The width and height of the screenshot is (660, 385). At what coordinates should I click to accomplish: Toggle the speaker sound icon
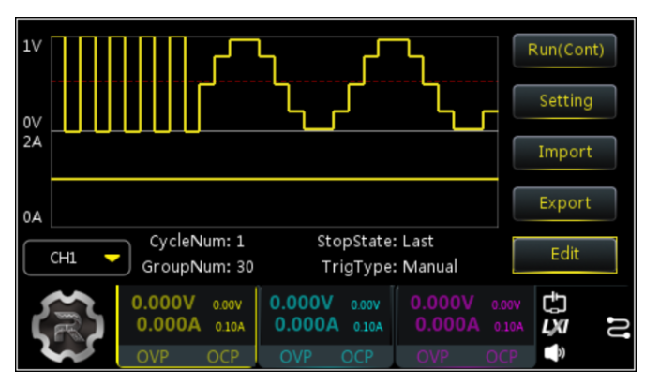point(554,352)
